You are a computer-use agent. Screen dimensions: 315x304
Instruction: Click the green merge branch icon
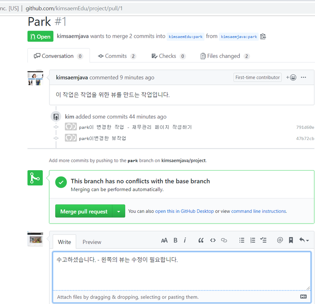35,178
